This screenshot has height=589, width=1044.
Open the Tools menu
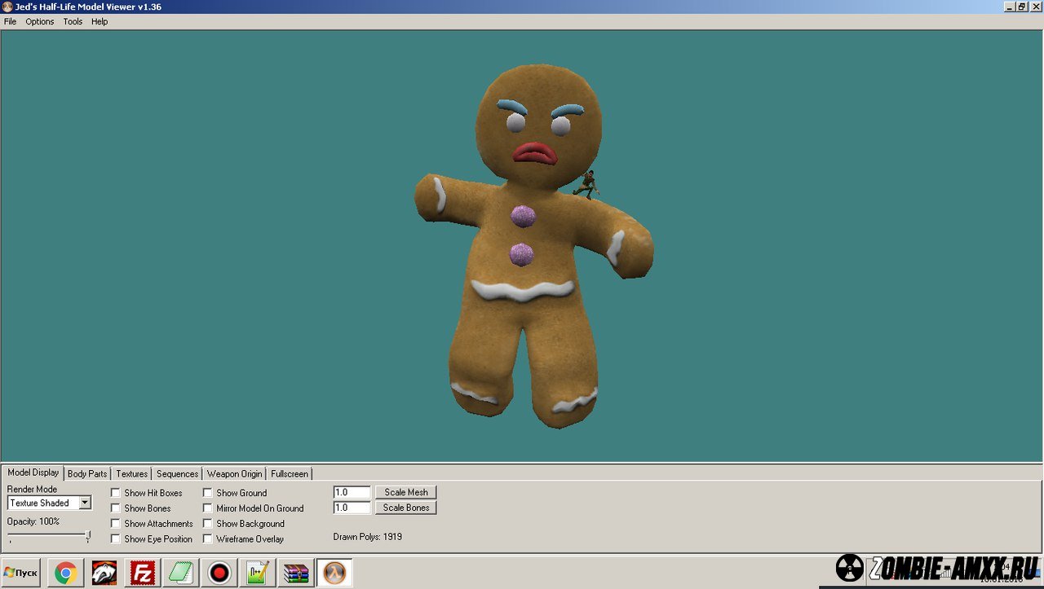[73, 22]
